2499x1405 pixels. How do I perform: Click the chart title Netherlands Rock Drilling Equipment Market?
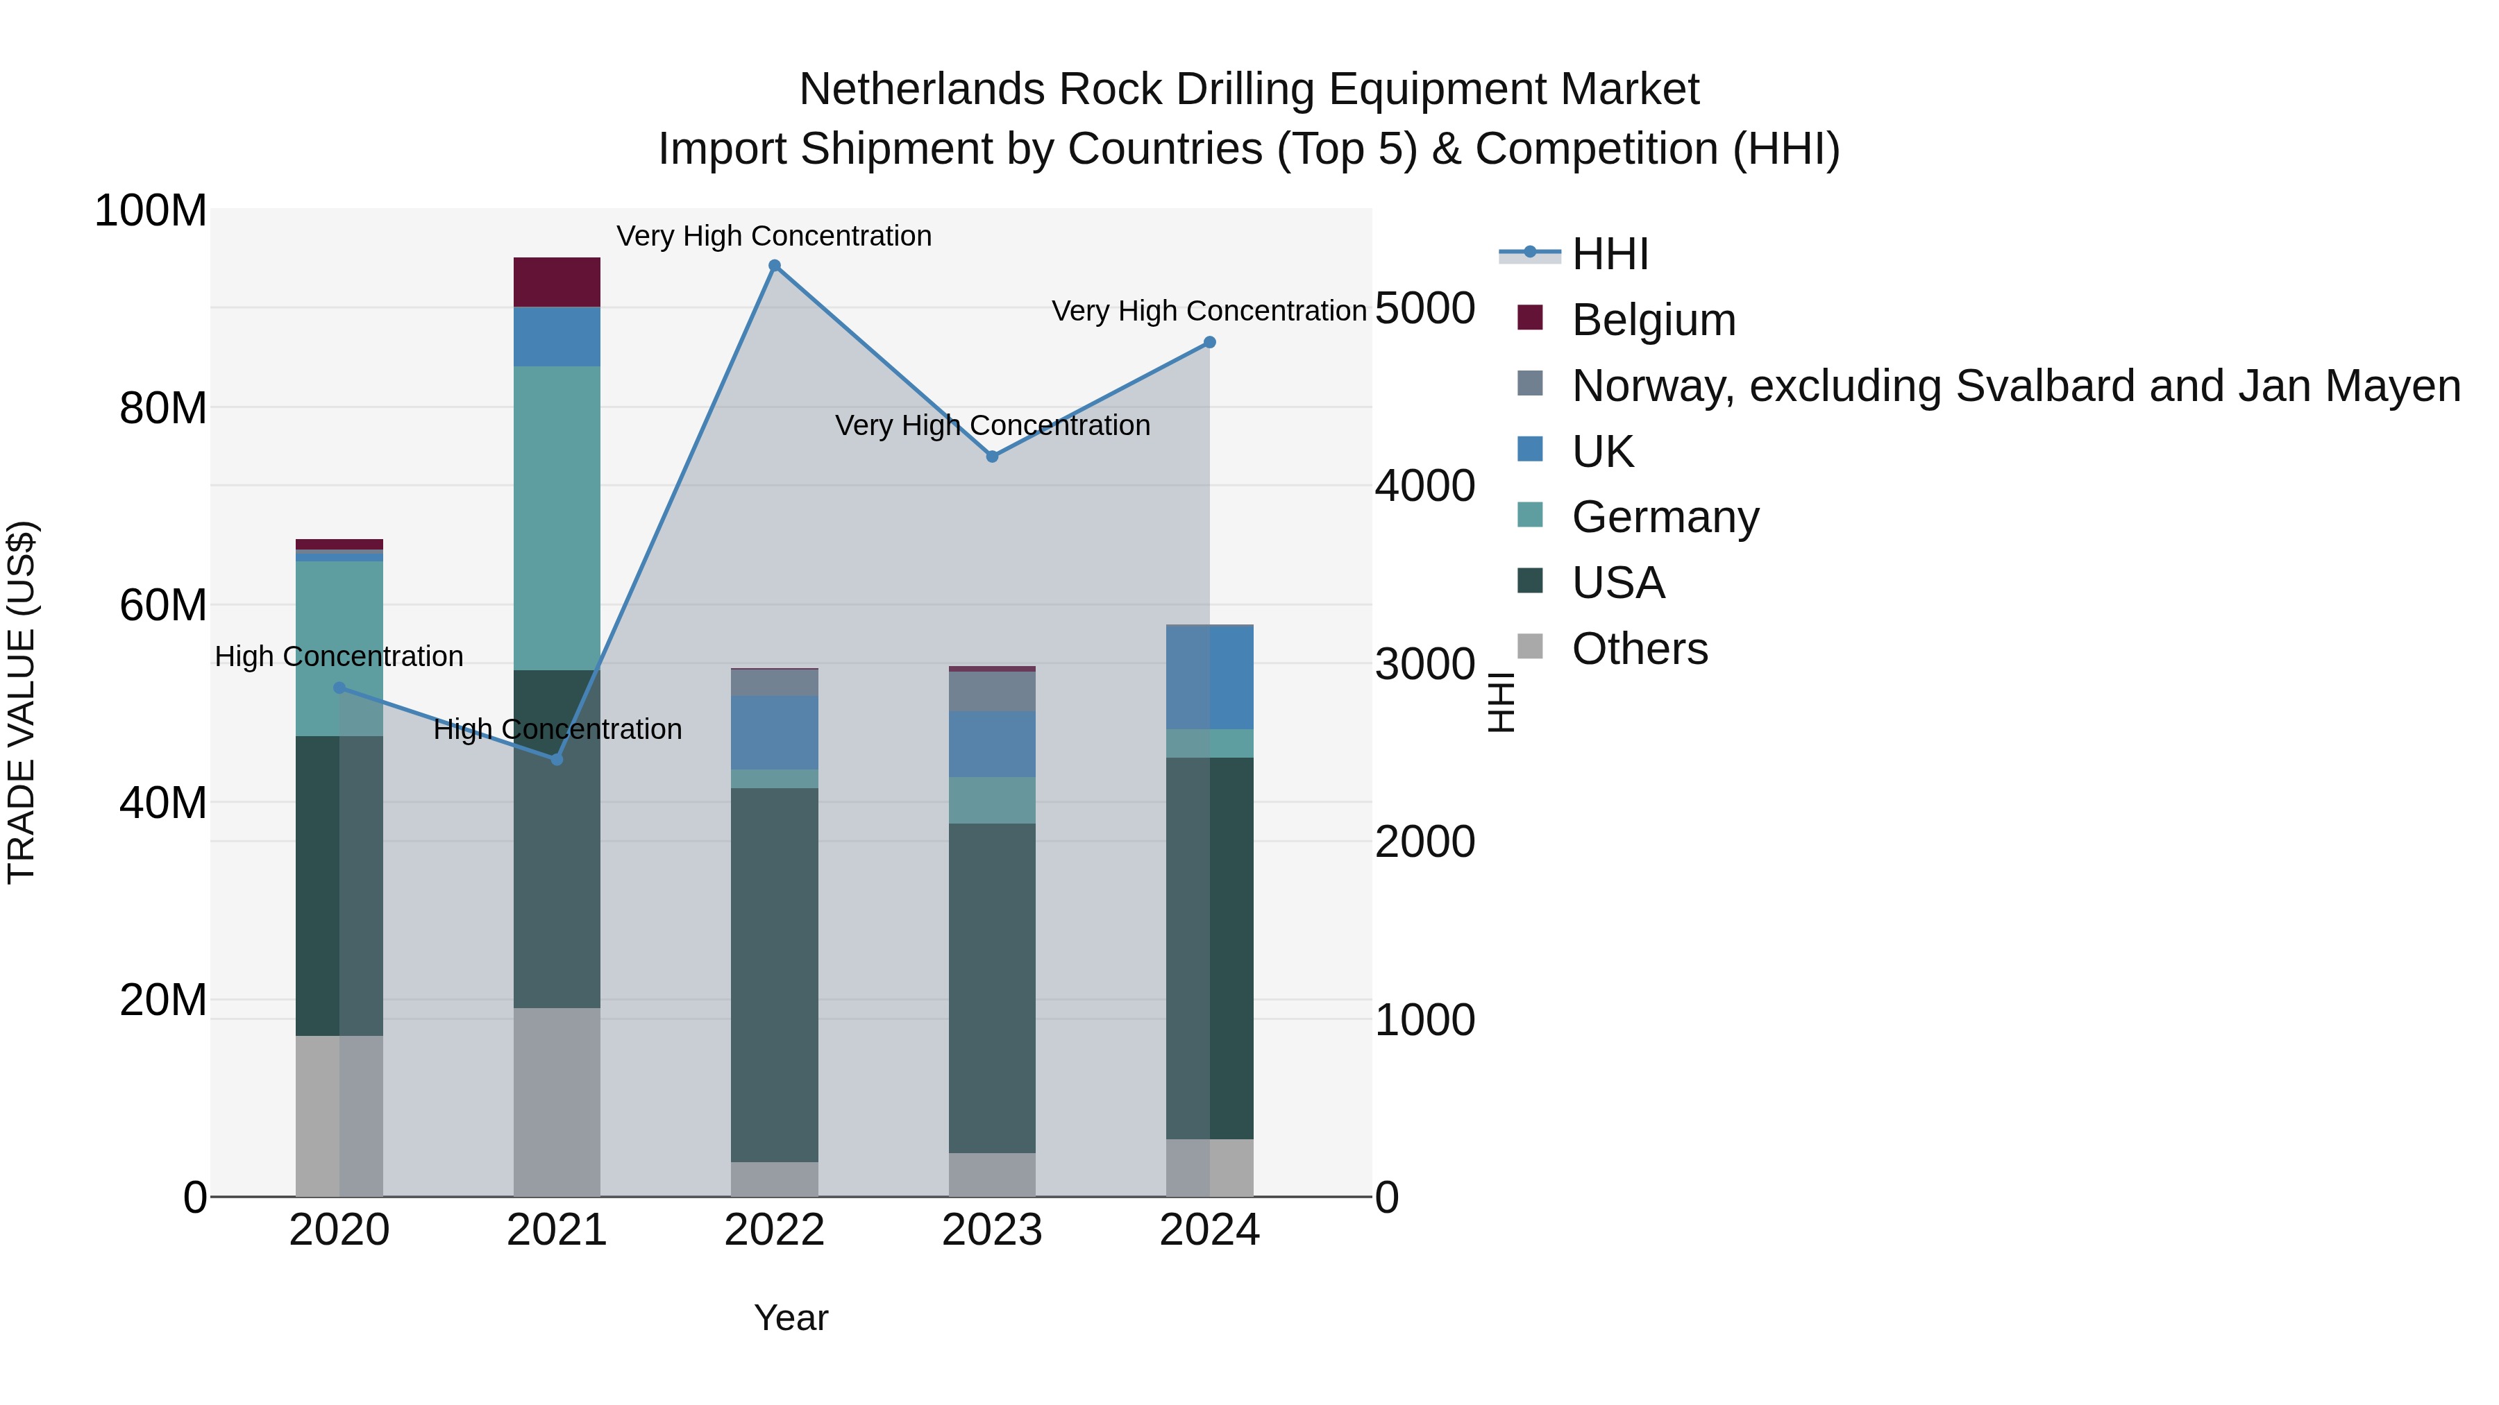click(x=1249, y=90)
